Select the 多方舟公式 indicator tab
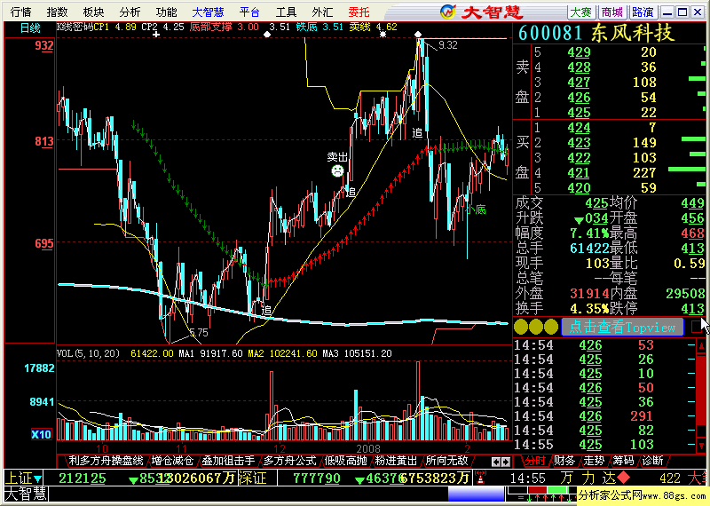 click(x=290, y=461)
